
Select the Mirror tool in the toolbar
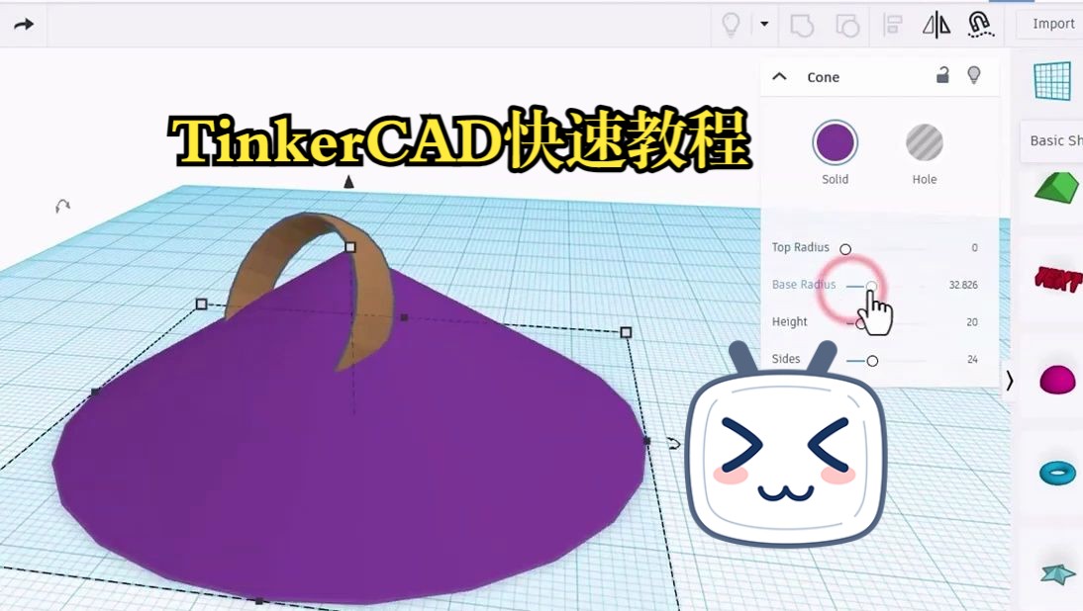click(935, 25)
